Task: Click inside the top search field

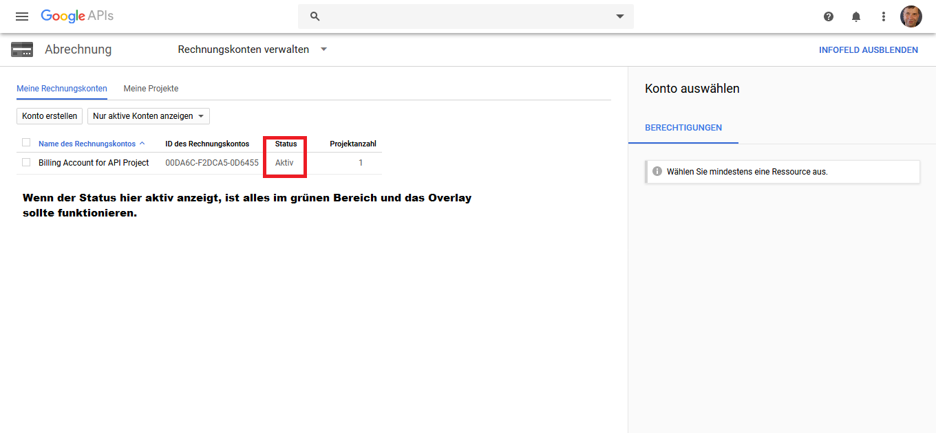Action: tap(466, 16)
